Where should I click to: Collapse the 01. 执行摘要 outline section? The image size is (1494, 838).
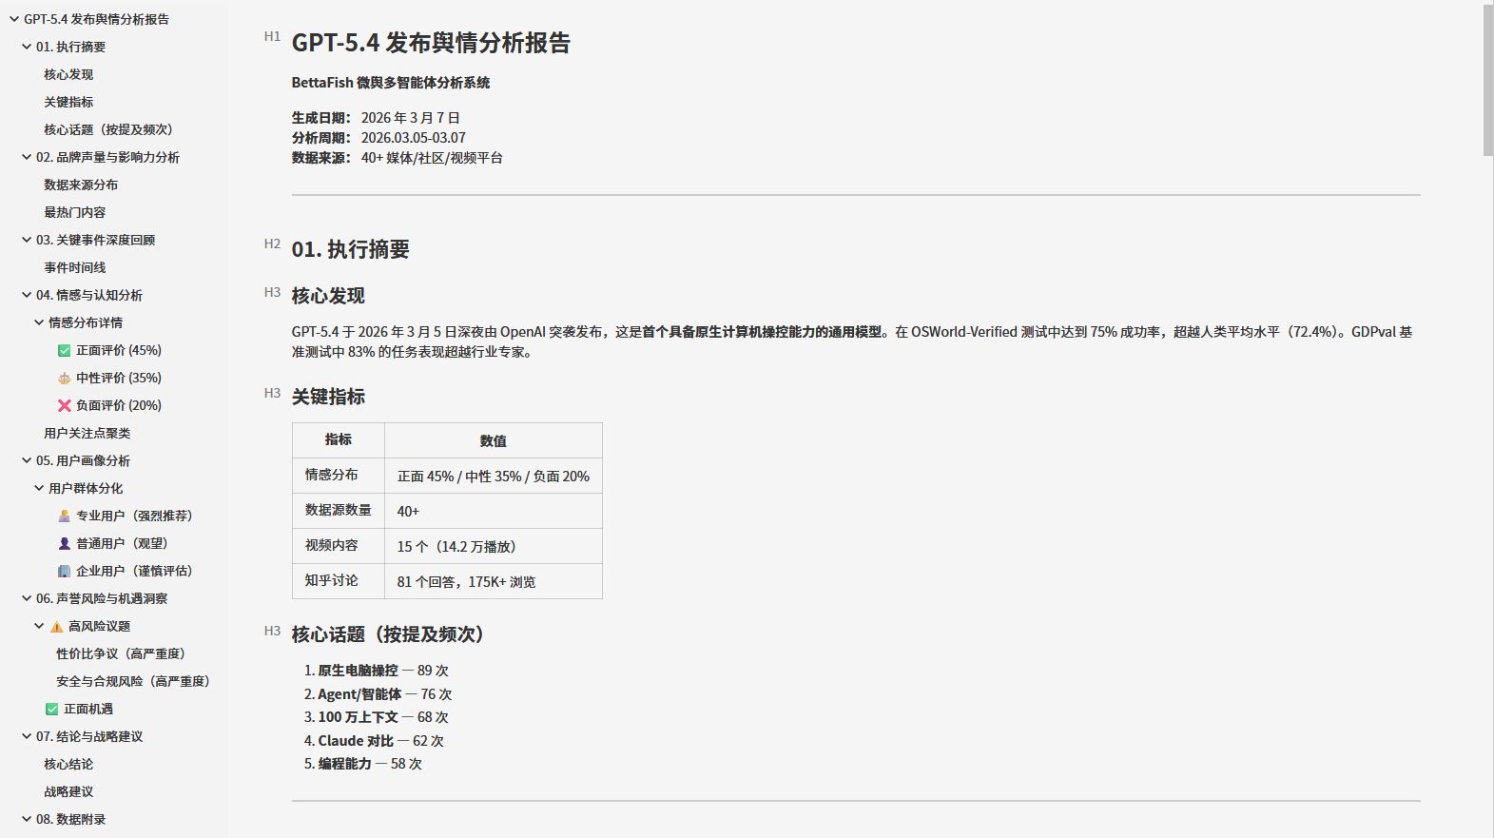tap(27, 47)
